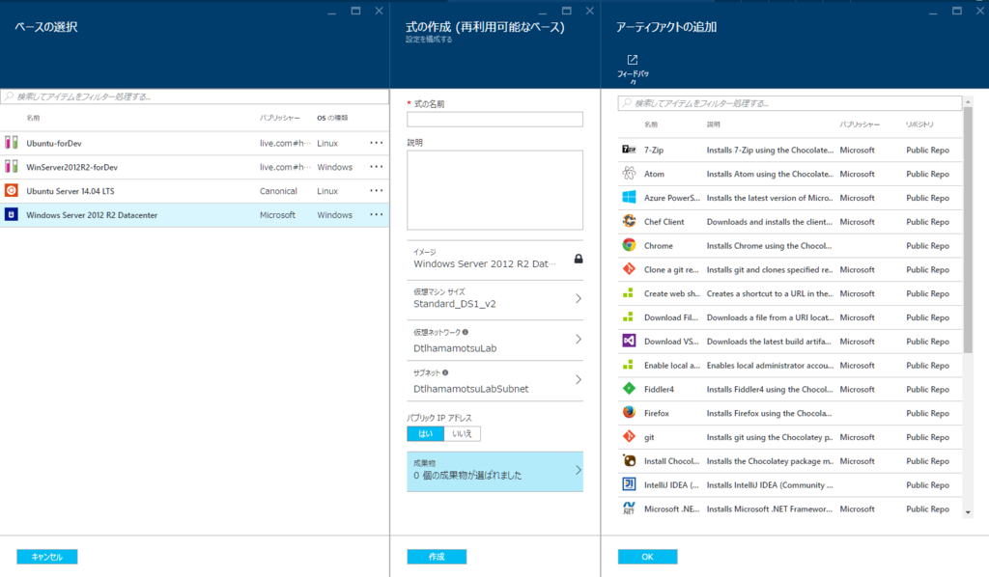
Task: Open more options for Windows Server 2012 R2 Datacenter
Action: click(376, 215)
